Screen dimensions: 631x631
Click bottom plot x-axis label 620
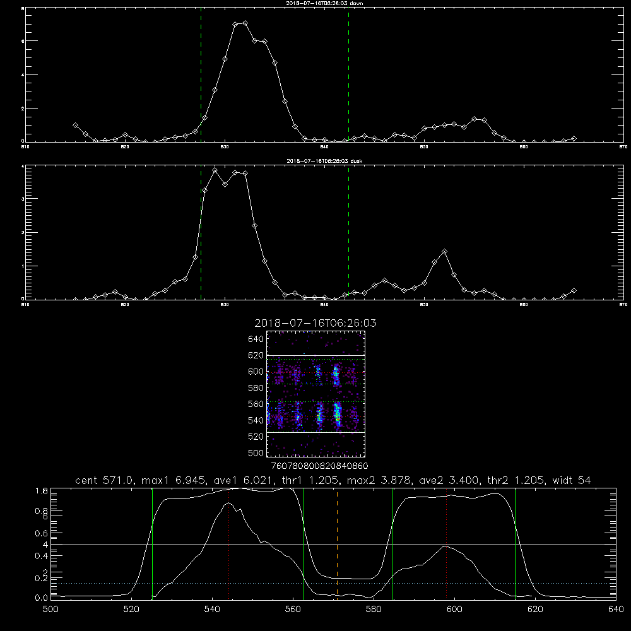point(535,610)
